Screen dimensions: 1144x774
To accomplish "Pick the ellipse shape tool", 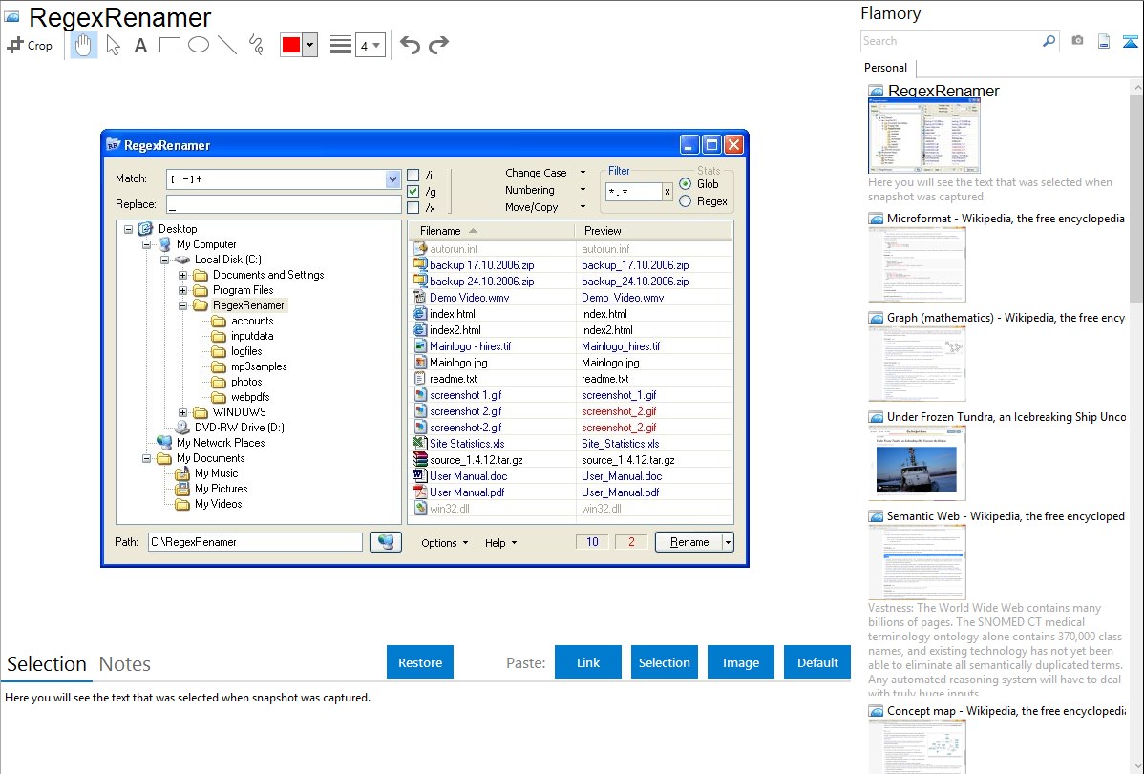I will tap(199, 45).
